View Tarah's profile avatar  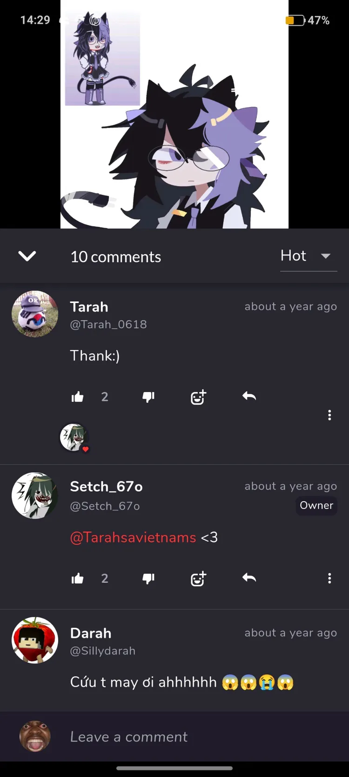(35, 314)
